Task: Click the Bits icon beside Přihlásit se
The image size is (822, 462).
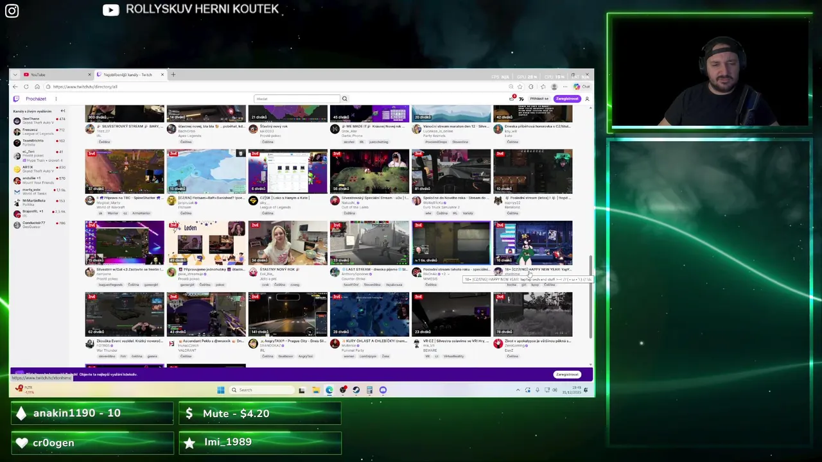Action: pos(521,99)
